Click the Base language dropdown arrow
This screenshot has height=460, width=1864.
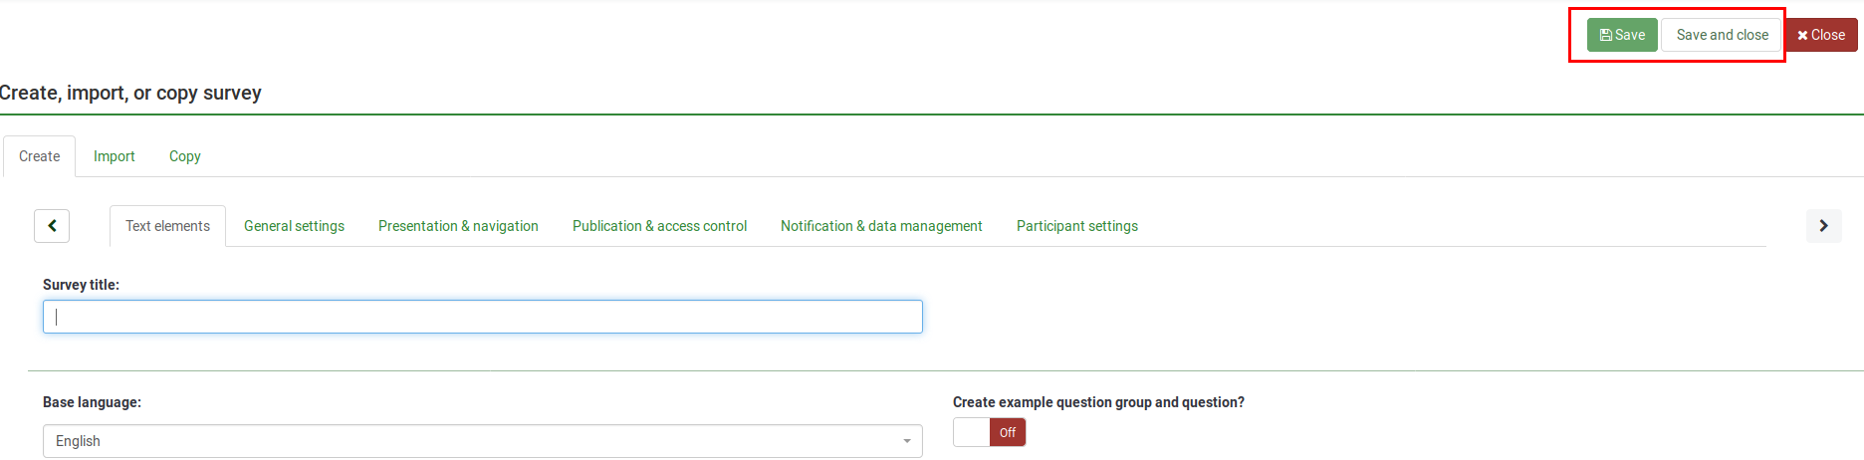pos(906,441)
